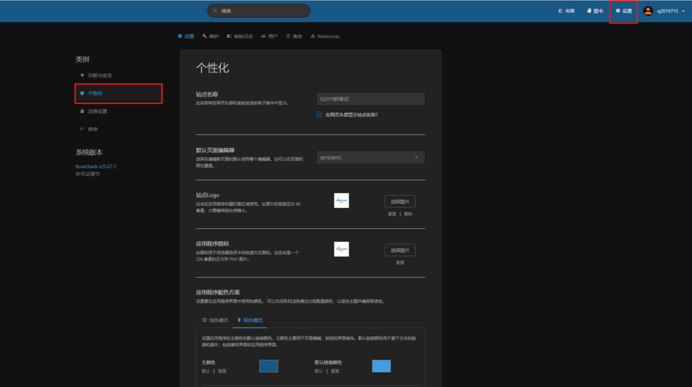
Task: Open the Webhooks tab
Action: coord(325,36)
